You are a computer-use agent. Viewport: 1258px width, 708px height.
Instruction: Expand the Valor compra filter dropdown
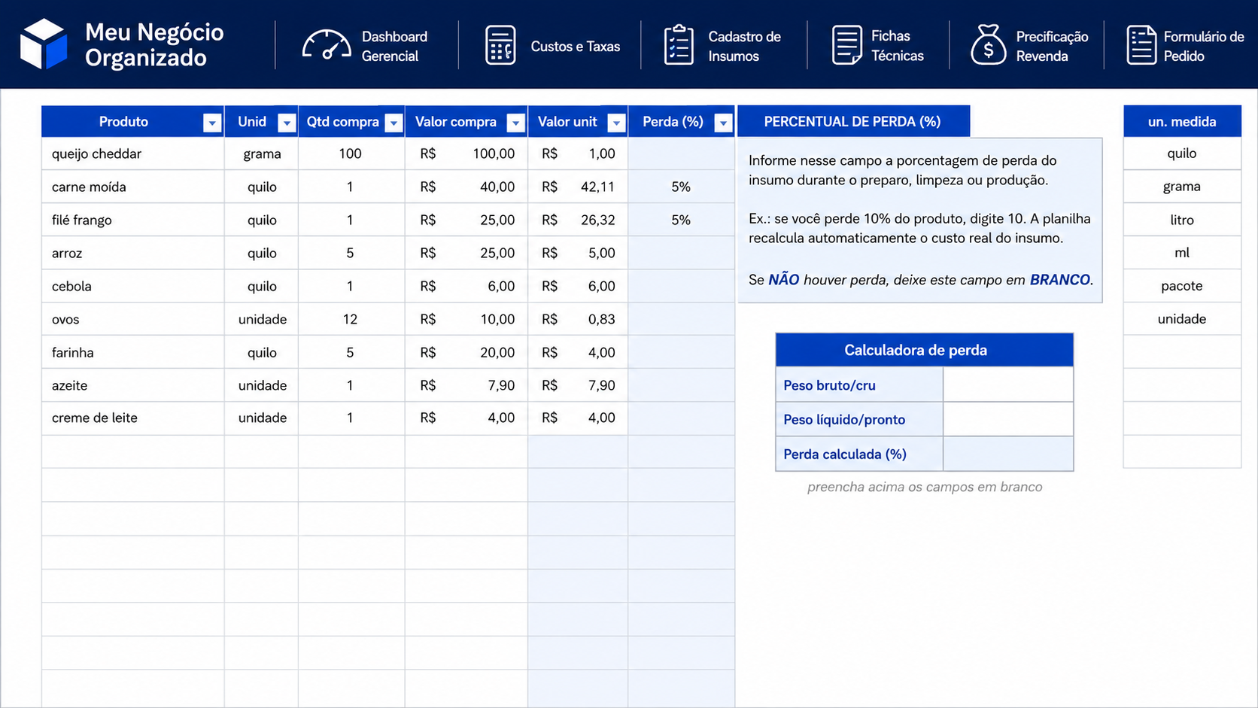[515, 123]
